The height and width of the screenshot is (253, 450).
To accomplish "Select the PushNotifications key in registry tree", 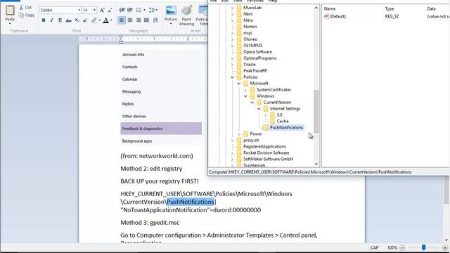I will click(286, 128).
